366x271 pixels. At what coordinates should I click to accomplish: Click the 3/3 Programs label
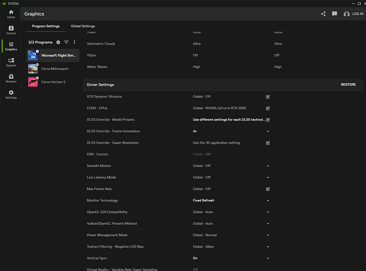point(40,42)
